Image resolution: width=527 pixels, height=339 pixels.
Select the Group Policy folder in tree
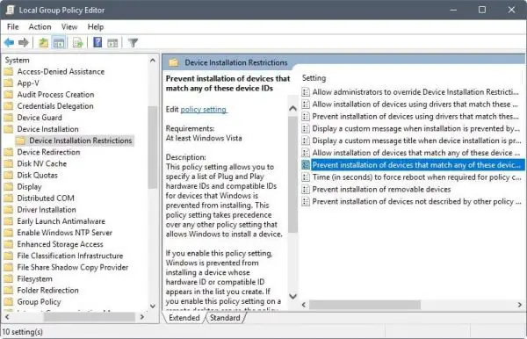(x=39, y=302)
